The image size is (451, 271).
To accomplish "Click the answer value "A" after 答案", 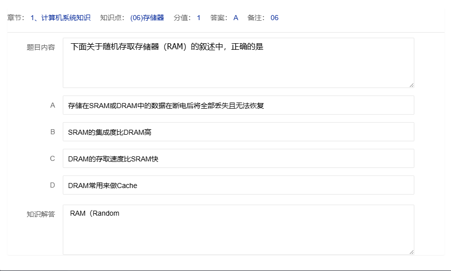I will click(x=236, y=18).
